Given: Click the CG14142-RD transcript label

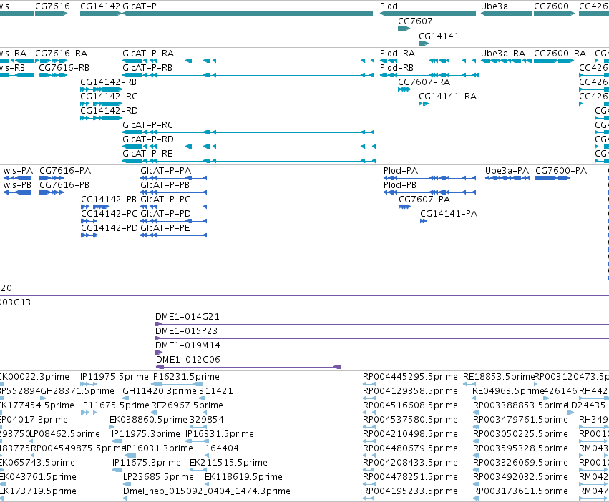Looking at the screenshot, I should coord(109,111).
